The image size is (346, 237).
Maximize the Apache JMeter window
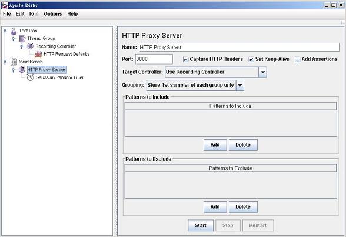[334, 5]
